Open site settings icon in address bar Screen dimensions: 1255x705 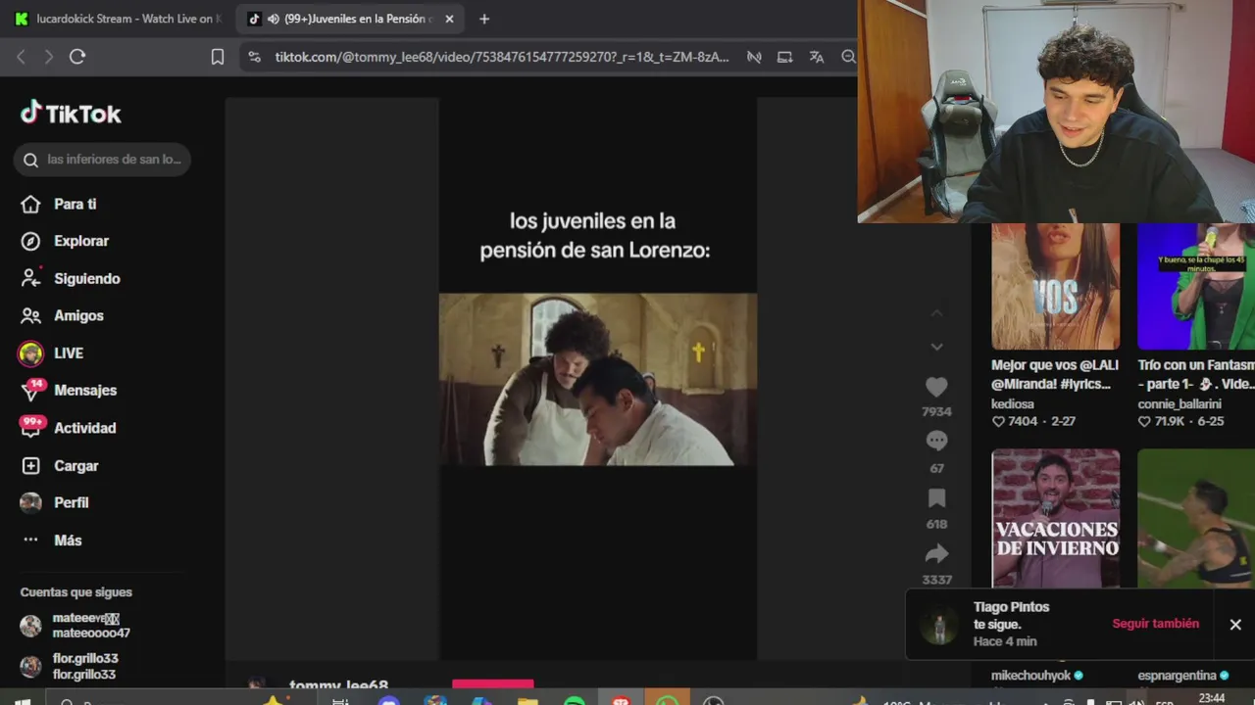(255, 57)
